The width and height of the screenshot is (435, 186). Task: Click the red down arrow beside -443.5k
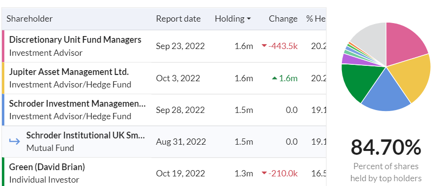(x=264, y=46)
